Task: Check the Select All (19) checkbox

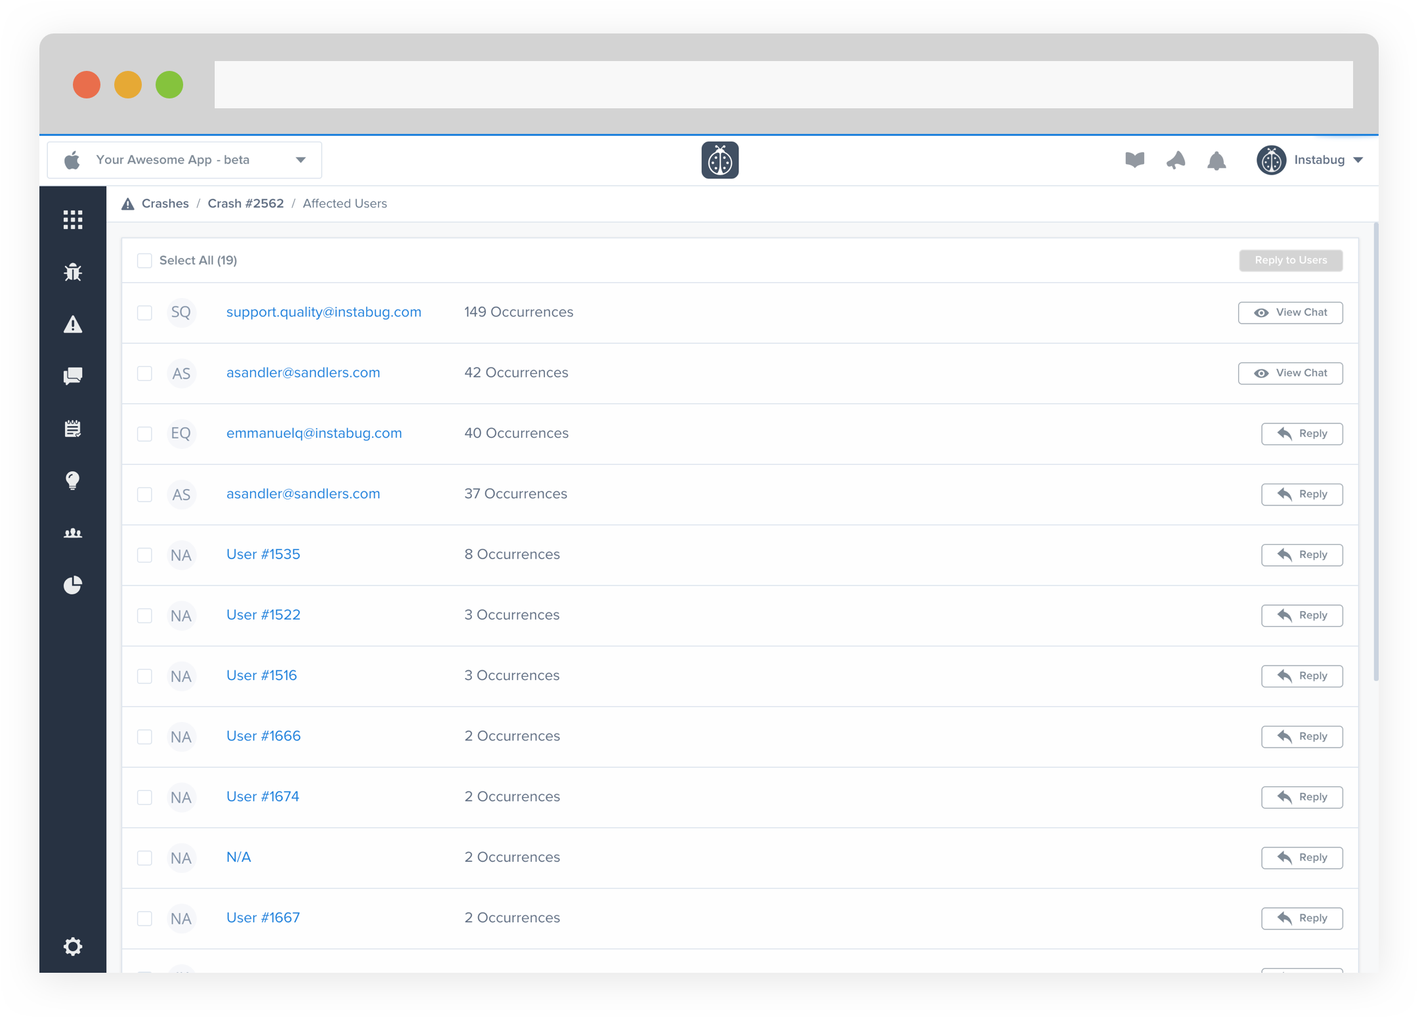Action: click(144, 261)
